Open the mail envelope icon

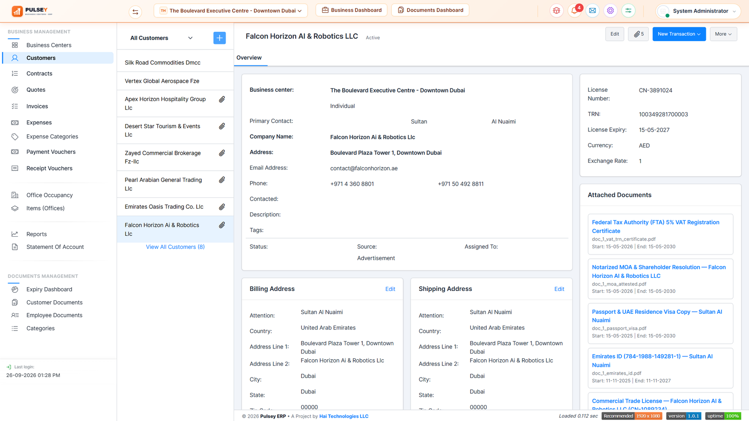593,11
